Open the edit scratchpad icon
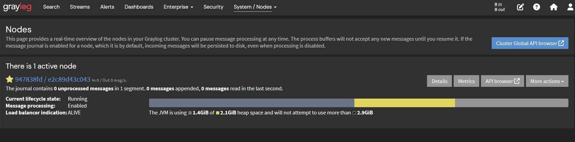Screen dimensions: 575x142 click(x=520, y=7)
